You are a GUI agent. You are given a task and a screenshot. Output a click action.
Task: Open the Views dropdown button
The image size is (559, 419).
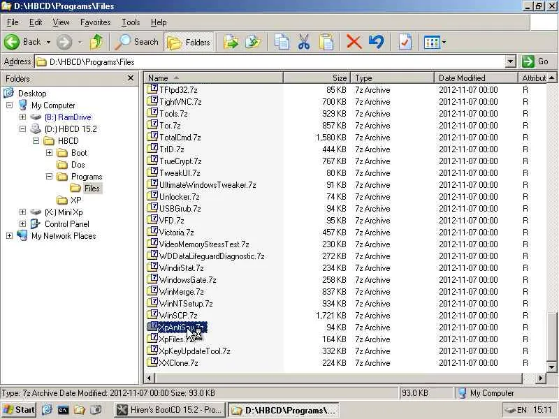[x=435, y=43]
